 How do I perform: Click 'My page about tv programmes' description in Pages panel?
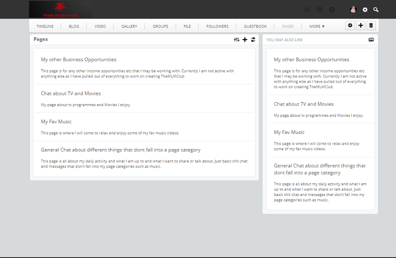coord(86,105)
